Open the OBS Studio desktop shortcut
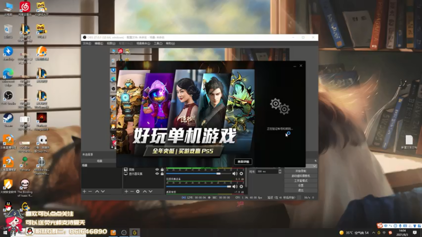Image resolution: width=422 pixels, height=237 pixels. pyautogui.click(x=8, y=98)
